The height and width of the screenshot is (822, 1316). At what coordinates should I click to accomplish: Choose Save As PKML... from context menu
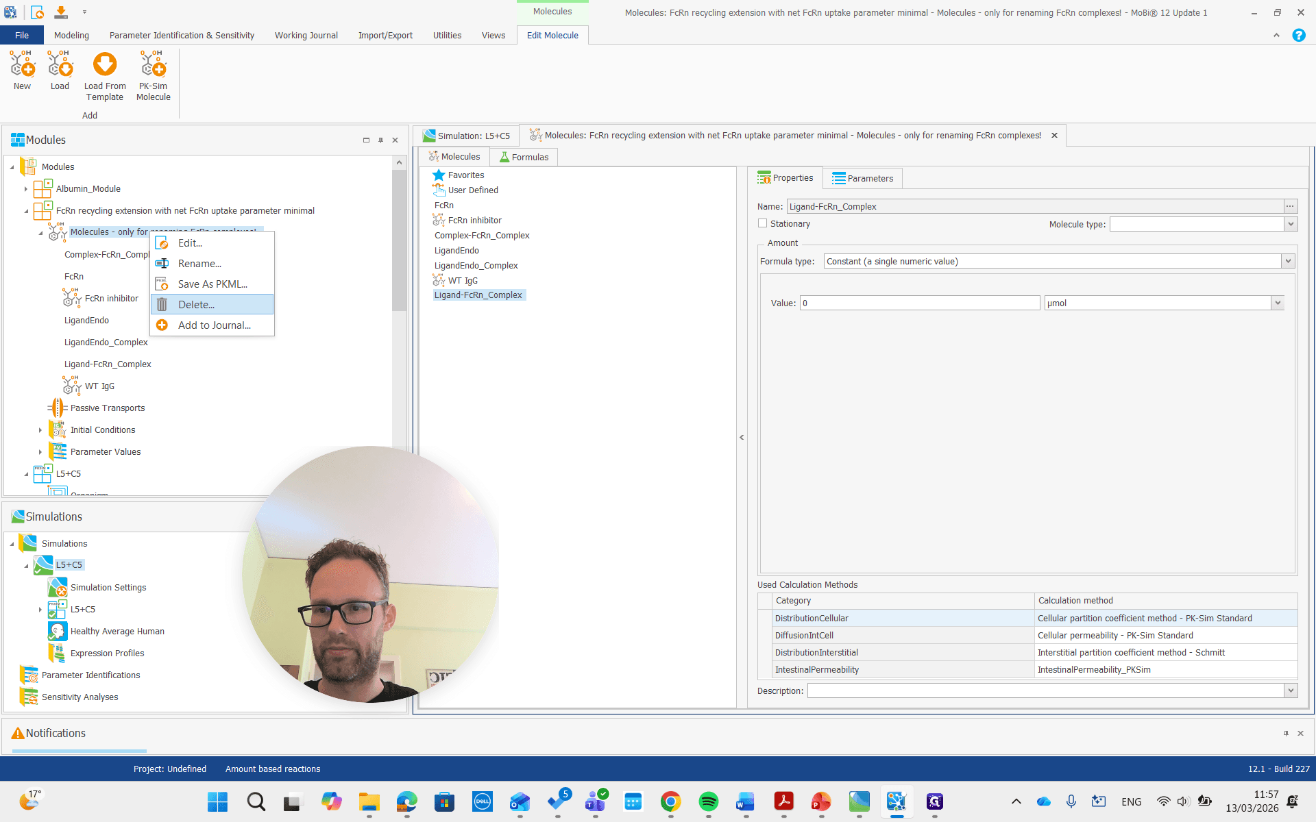click(x=212, y=284)
